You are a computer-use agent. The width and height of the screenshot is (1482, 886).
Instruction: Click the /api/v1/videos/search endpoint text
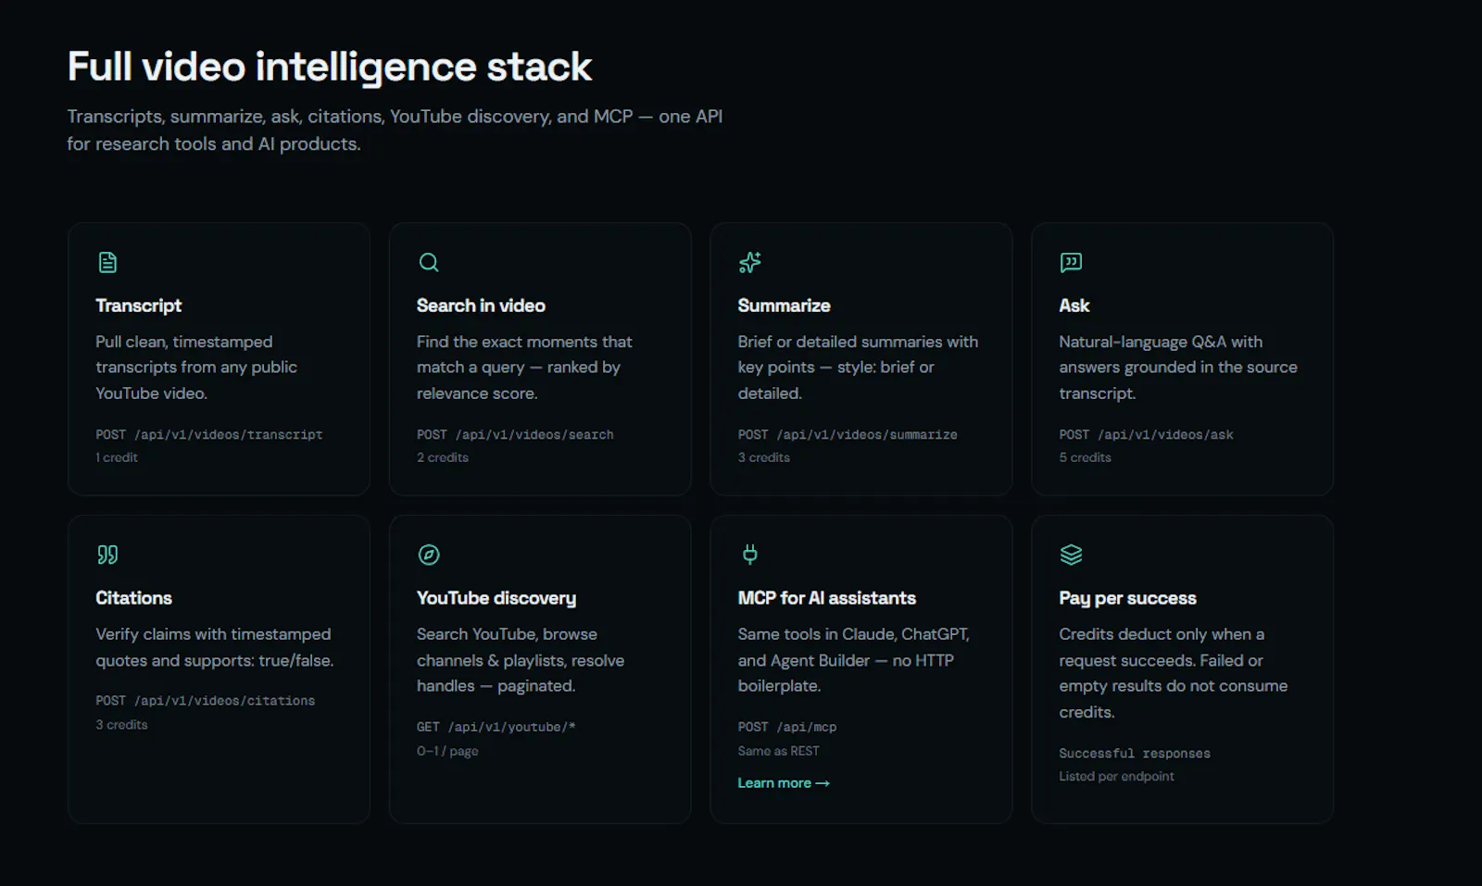[x=534, y=435]
